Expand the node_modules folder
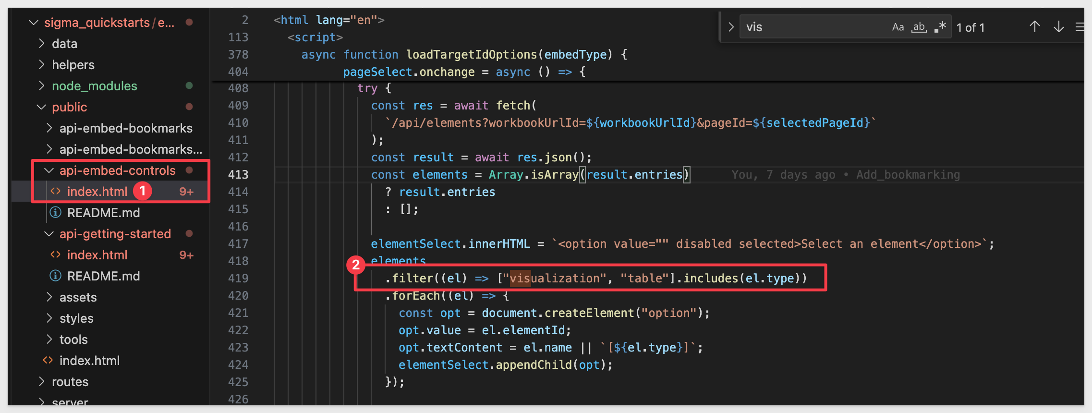The image size is (1092, 413). tap(42, 86)
